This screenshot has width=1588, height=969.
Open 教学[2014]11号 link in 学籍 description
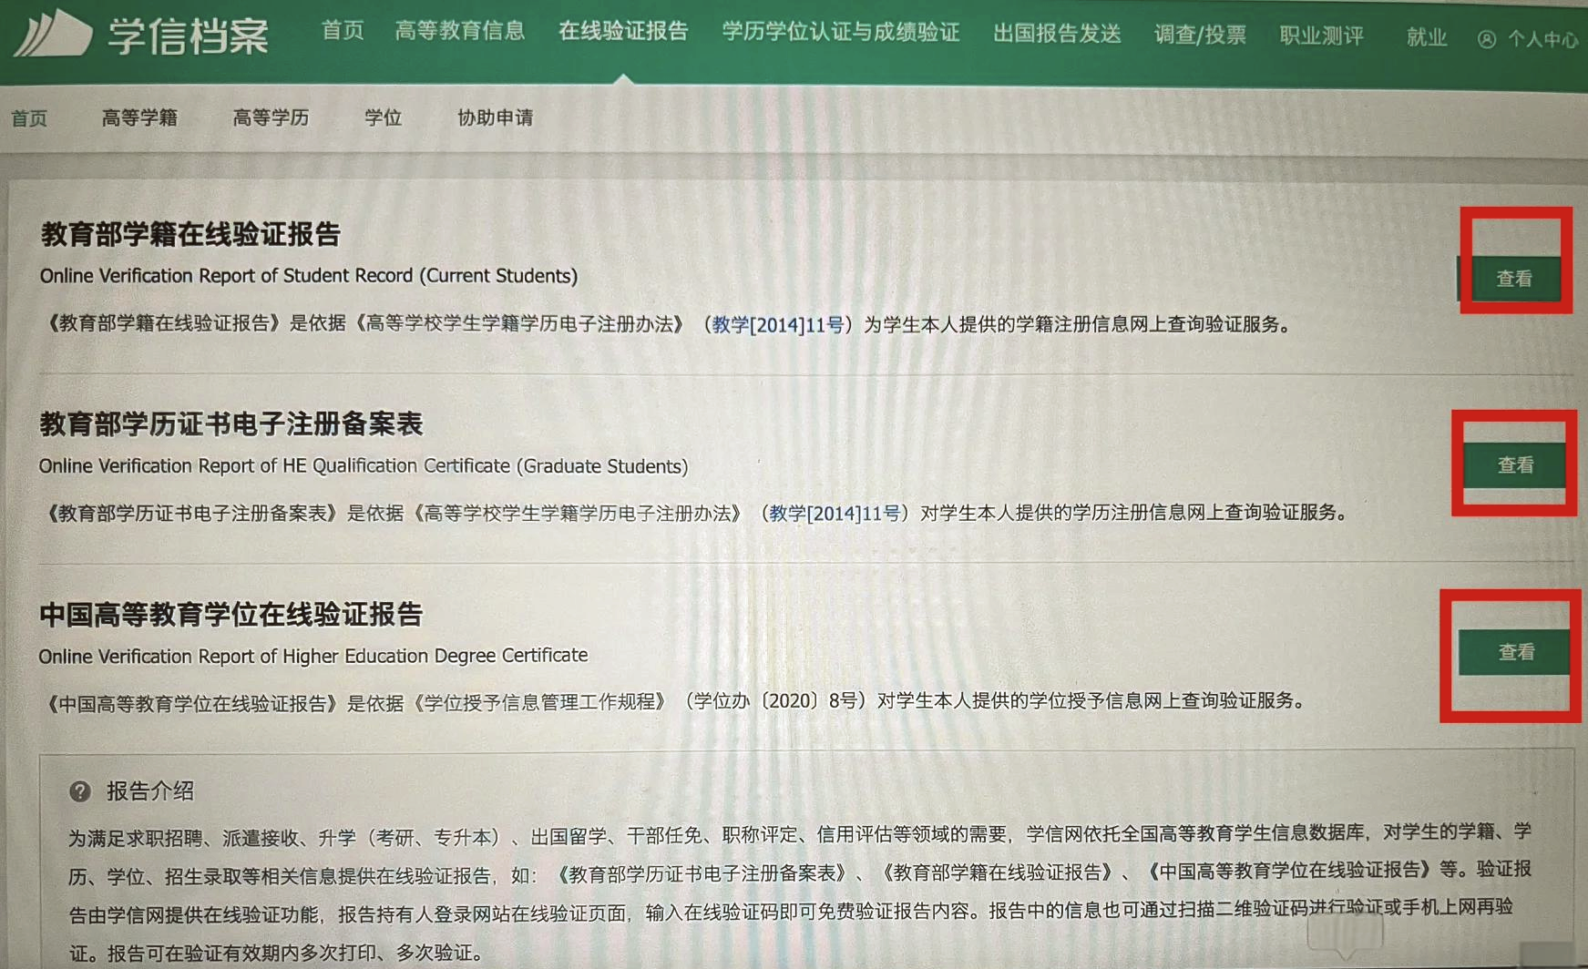[x=778, y=325]
